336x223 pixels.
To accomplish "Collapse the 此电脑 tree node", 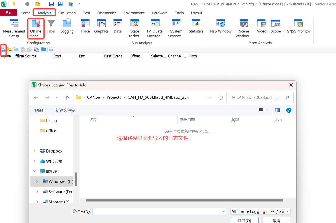I will (35, 171).
